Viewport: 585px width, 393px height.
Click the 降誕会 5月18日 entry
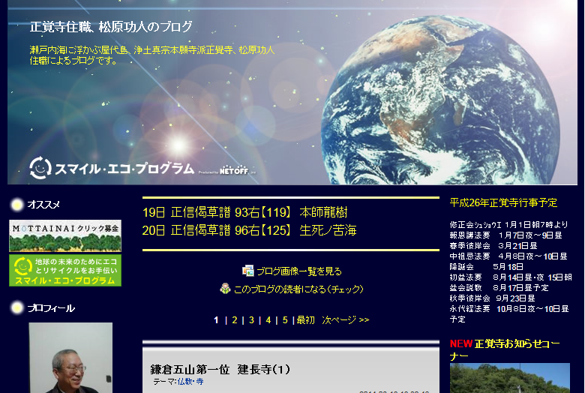(487, 266)
